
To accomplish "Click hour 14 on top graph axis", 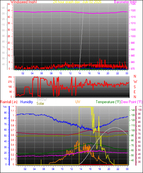I will [79, 73].
